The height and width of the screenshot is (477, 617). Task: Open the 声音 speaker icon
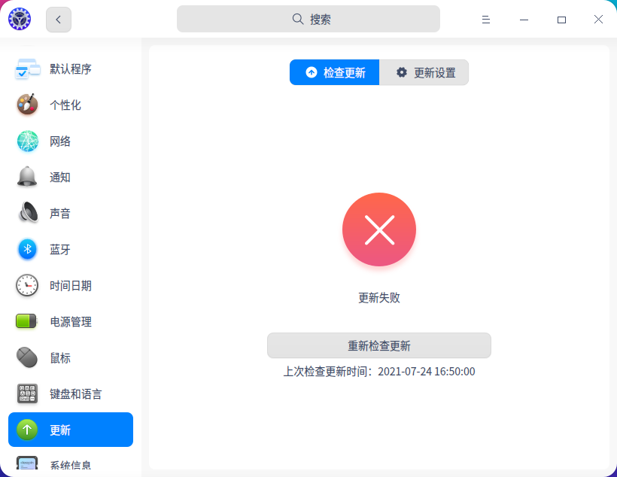point(28,212)
